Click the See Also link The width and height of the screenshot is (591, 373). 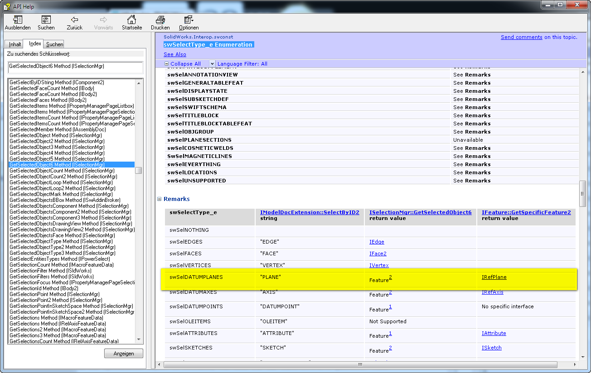(175, 54)
